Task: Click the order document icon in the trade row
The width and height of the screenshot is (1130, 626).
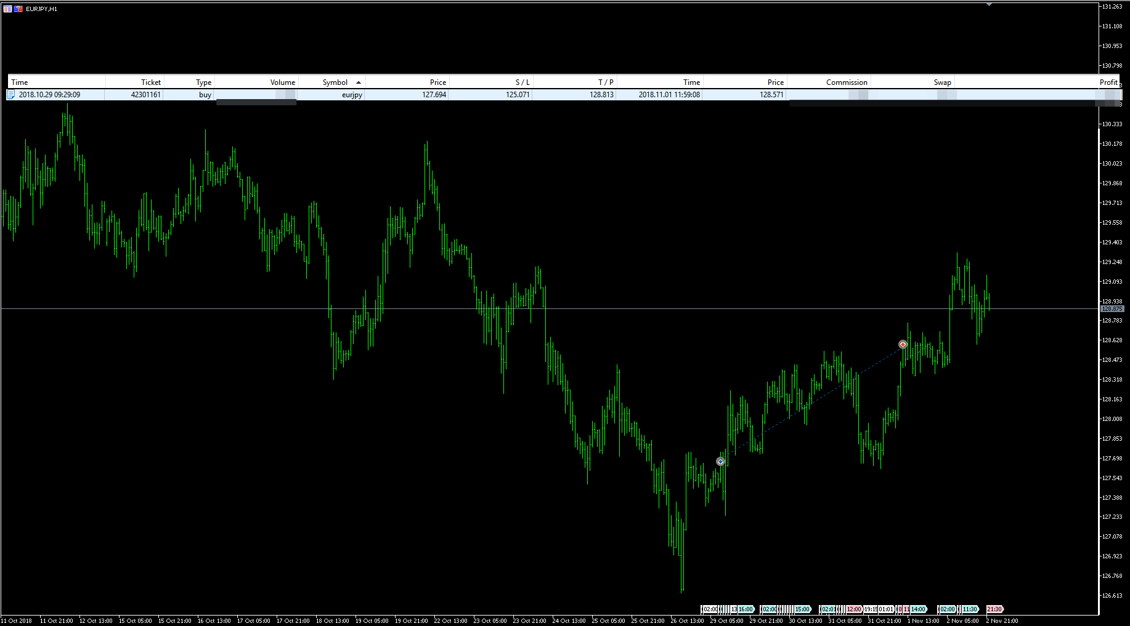Action: click(11, 95)
